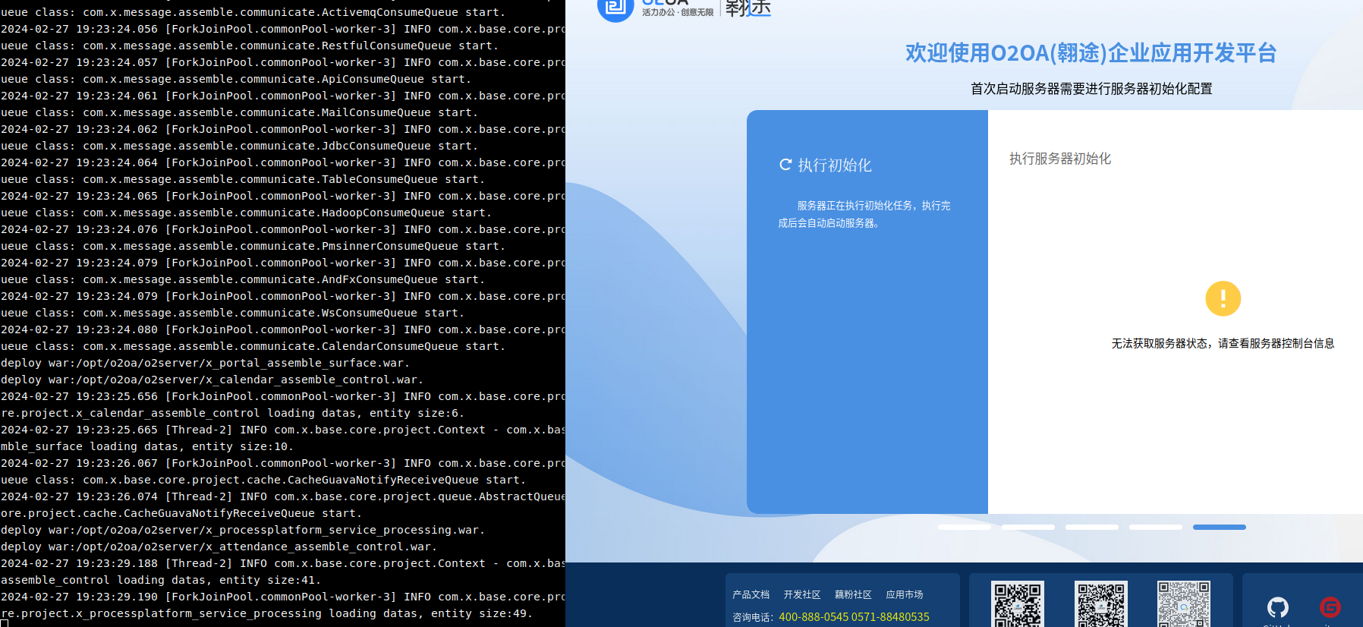Click terminal line with entity size:6
This screenshot has height=627, width=1363.
coord(232,413)
